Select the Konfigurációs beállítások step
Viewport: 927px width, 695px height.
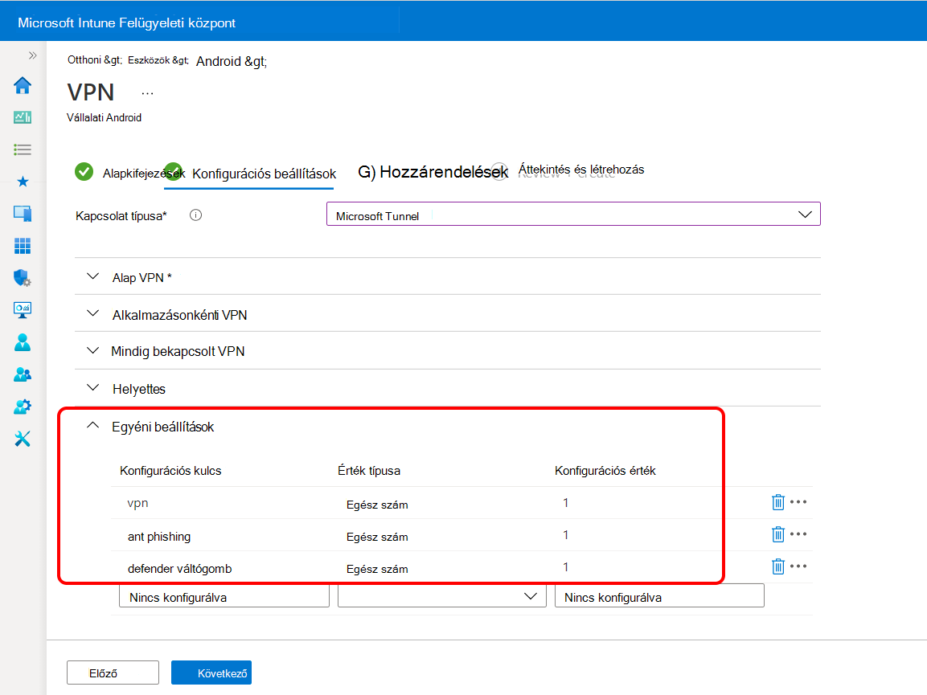click(x=264, y=174)
